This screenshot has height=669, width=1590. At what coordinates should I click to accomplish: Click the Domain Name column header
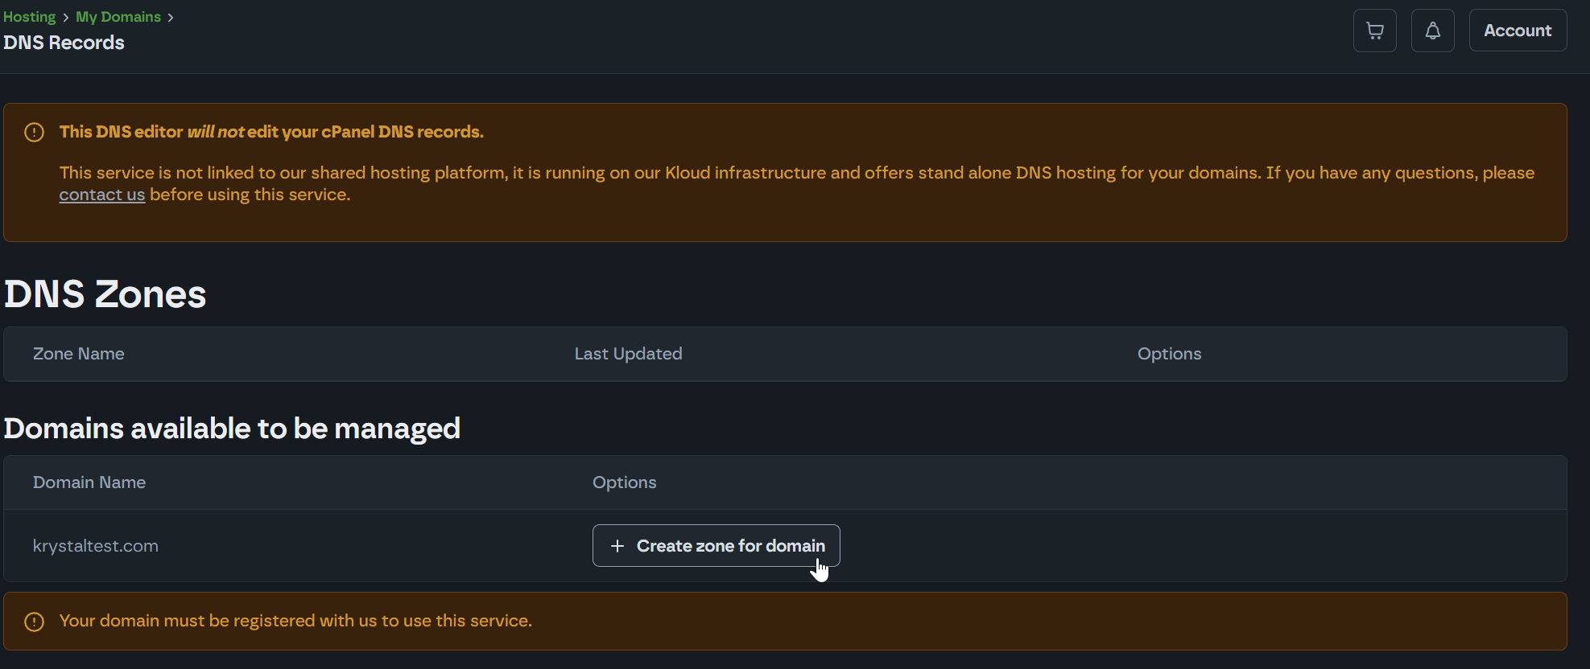tap(89, 482)
